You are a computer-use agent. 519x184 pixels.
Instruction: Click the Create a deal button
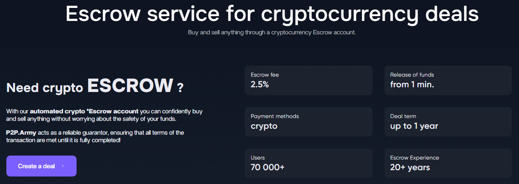coord(41,166)
